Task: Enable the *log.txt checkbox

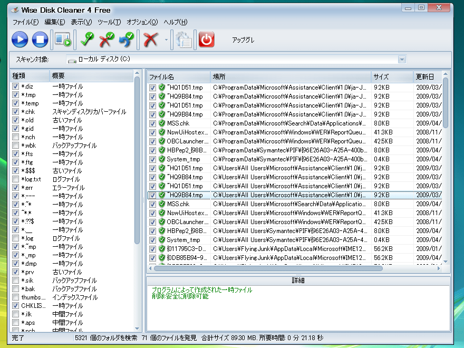Action: point(16,179)
